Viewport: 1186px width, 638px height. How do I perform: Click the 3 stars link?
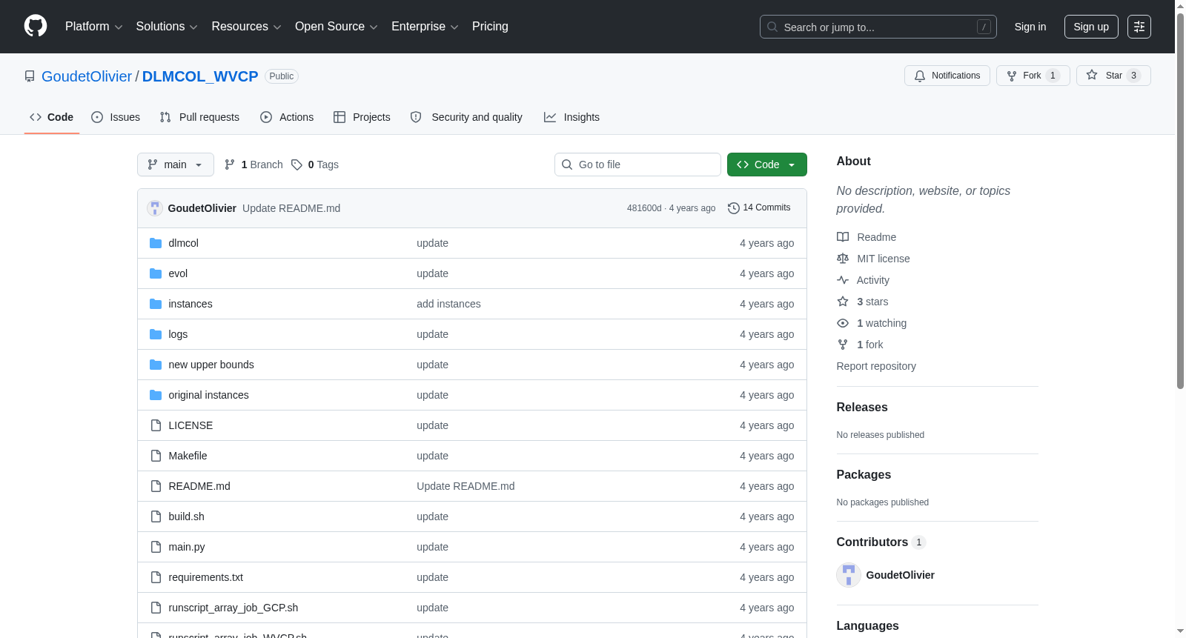pyautogui.click(x=872, y=302)
